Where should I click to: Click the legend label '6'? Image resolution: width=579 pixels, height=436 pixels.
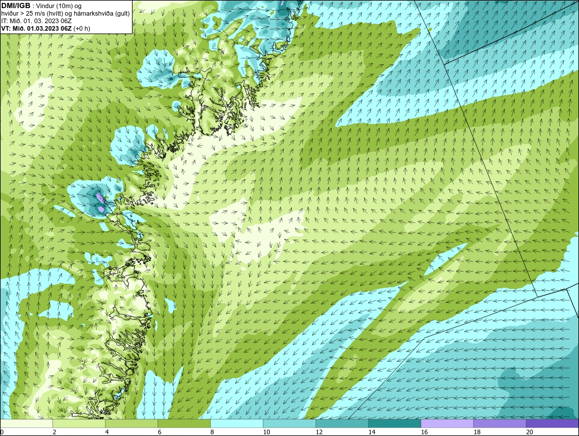[160, 432]
